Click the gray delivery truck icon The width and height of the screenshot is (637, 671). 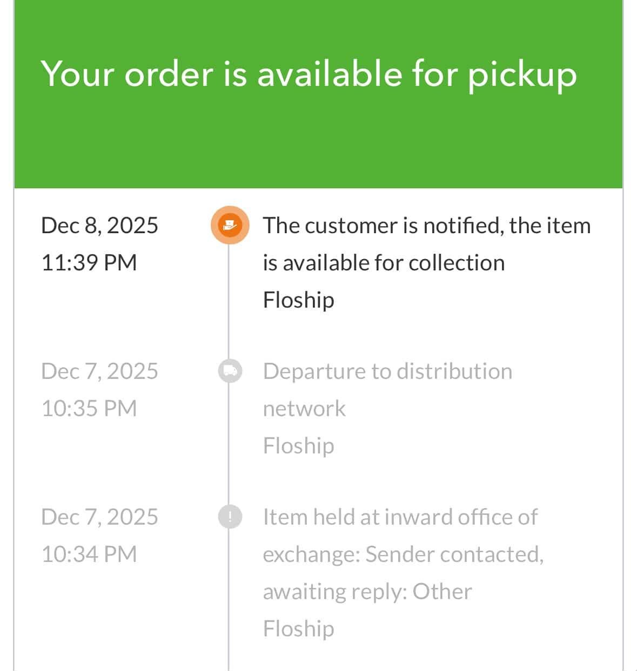[230, 371]
